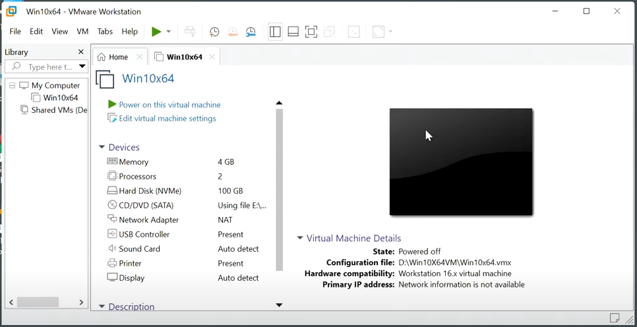
Task: Click Send Ctrl+Alt+Del toolbar icon
Action: pyautogui.click(x=190, y=32)
